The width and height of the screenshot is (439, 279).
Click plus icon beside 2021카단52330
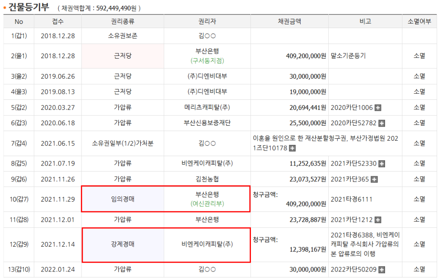(x=382, y=164)
